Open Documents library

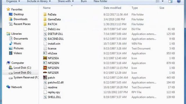(x=21, y=38)
